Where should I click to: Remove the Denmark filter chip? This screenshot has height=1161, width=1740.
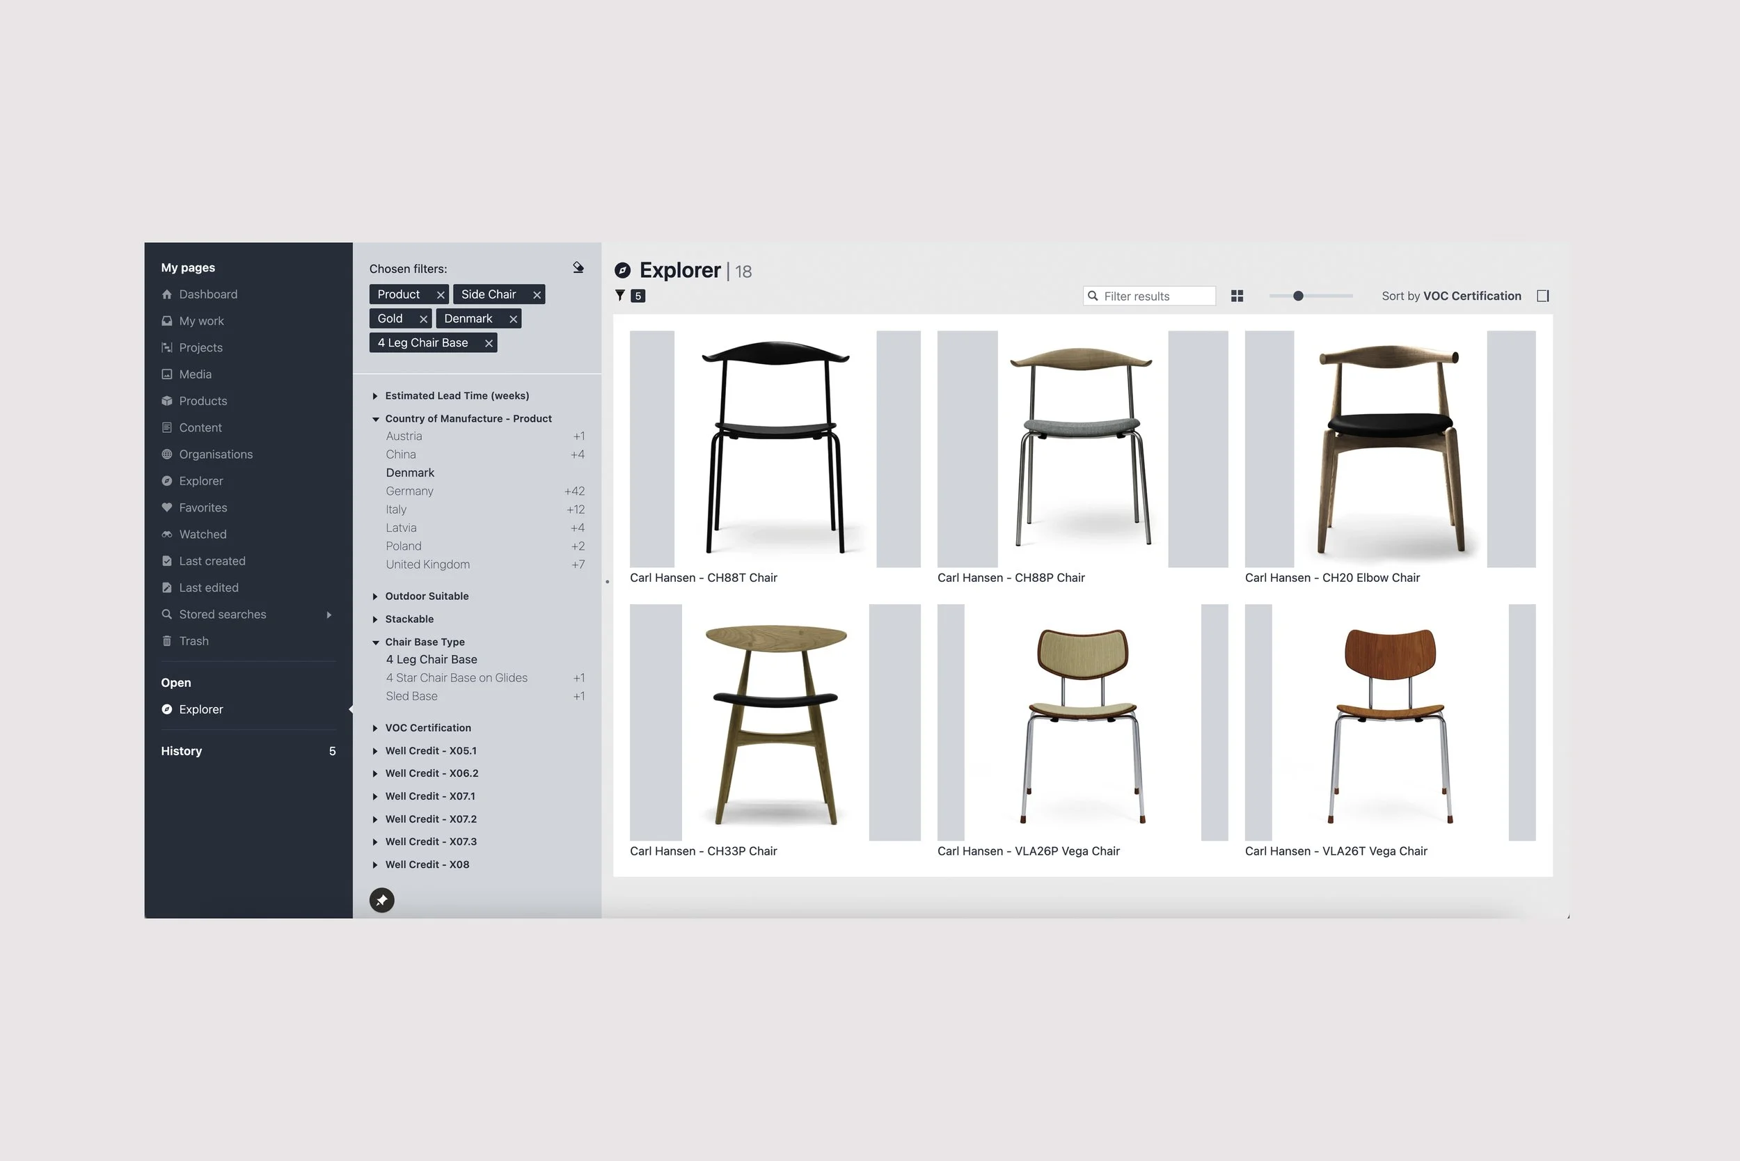pos(513,319)
